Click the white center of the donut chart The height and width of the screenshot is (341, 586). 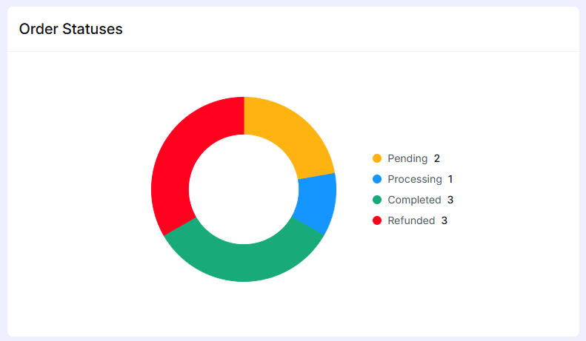[x=244, y=189]
